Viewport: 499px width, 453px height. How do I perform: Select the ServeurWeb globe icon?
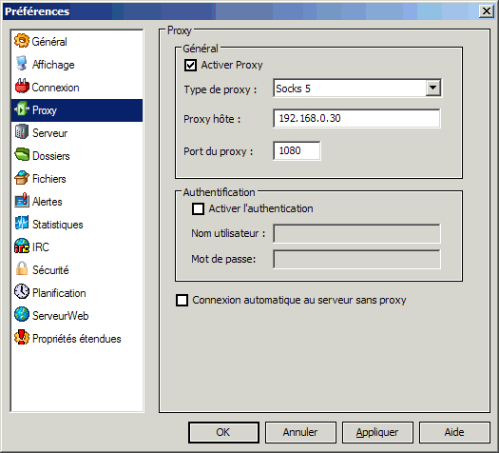tap(22, 315)
